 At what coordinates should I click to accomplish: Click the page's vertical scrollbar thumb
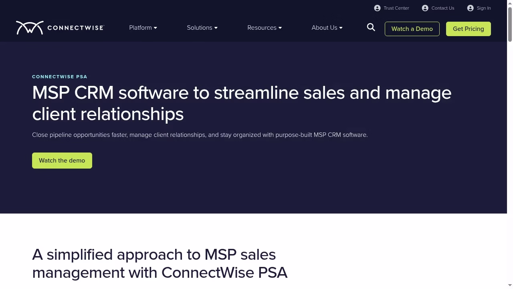(510, 24)
